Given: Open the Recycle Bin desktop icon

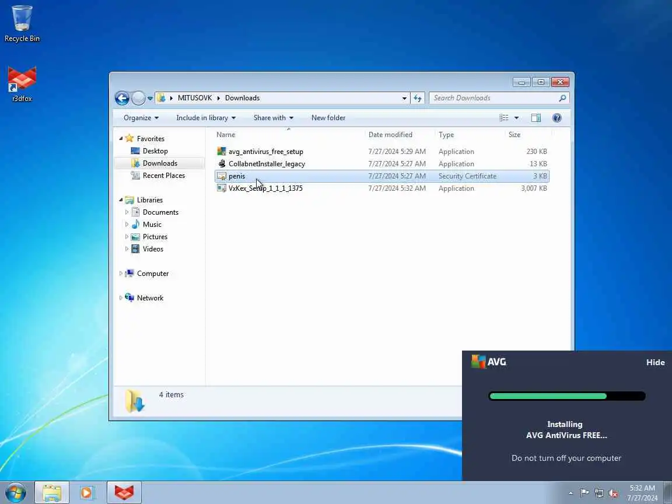Looking at the screenshot, I should click(x=22, y=23).
